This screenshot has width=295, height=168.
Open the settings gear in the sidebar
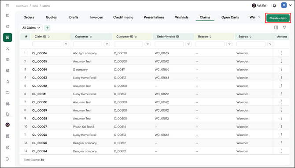[7, 148]
